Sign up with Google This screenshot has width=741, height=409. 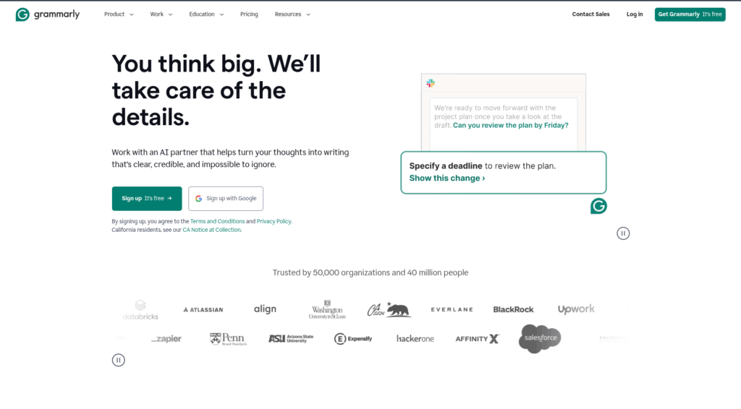point(226,199)
